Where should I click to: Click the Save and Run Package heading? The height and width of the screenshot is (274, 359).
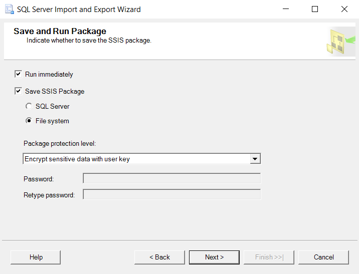(x=60, y=31)
